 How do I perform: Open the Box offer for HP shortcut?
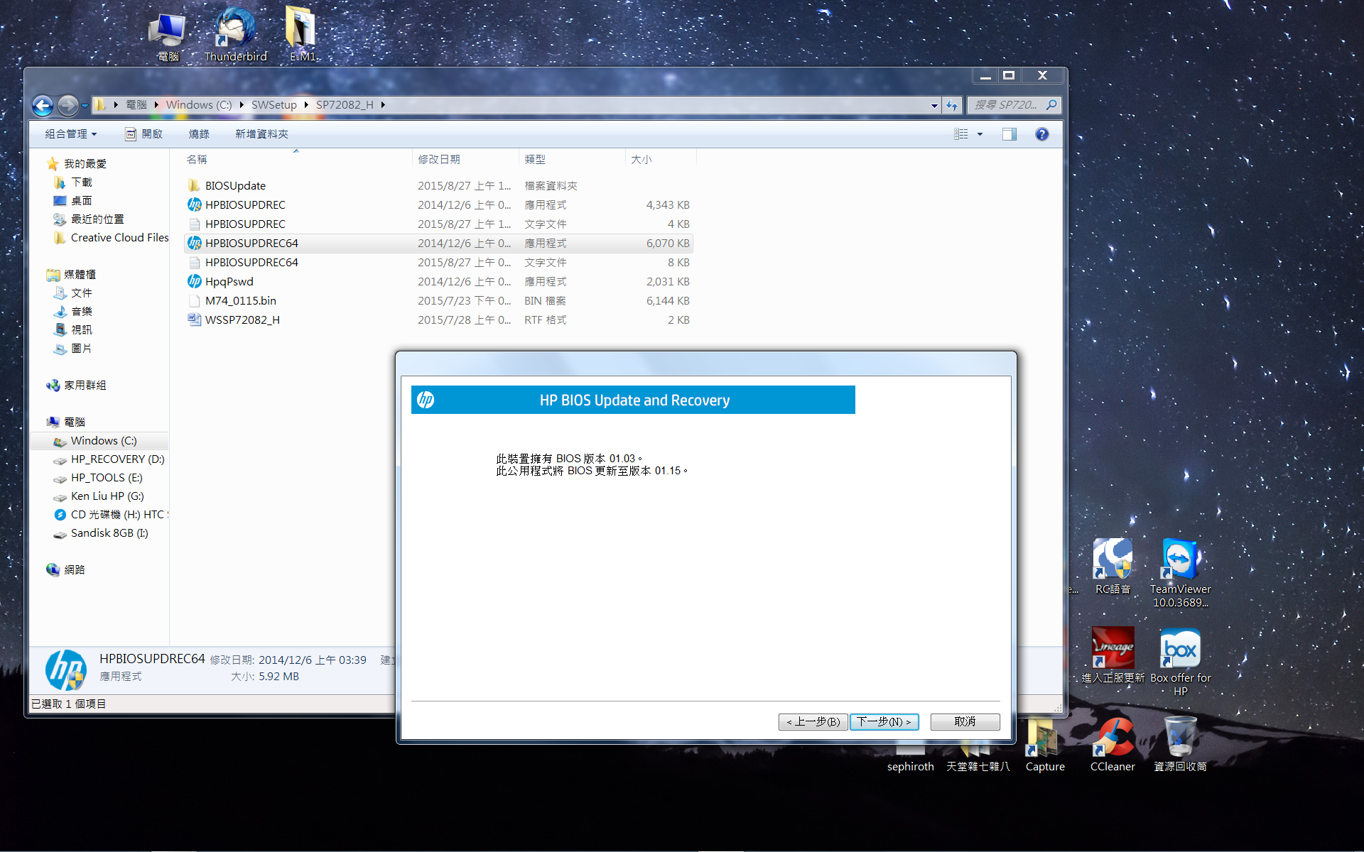(1181, 662)
